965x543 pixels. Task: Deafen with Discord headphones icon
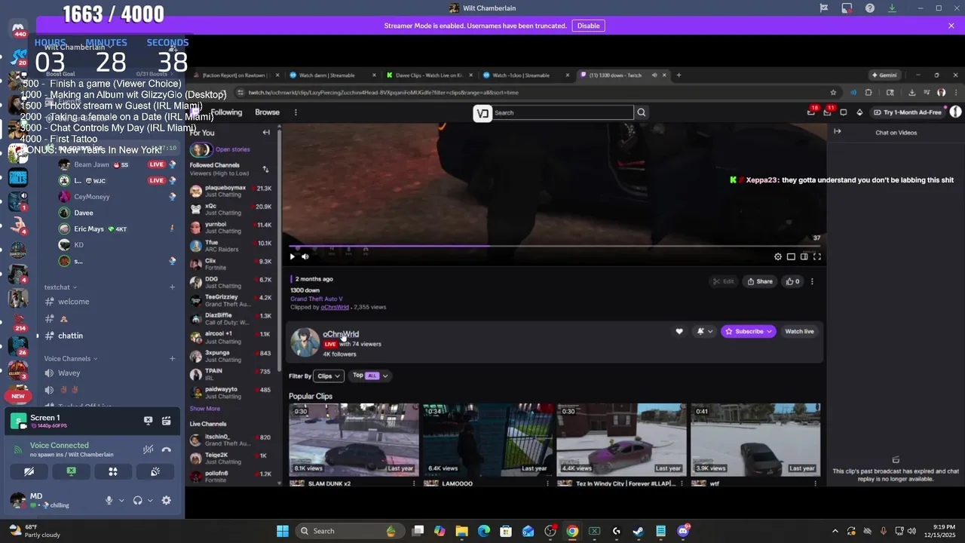[x=138, y=500]
